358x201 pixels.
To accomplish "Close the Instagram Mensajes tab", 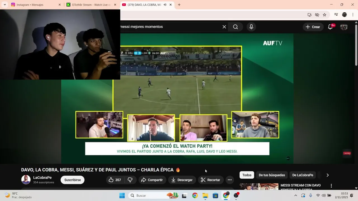I will (x=60, y=5).
